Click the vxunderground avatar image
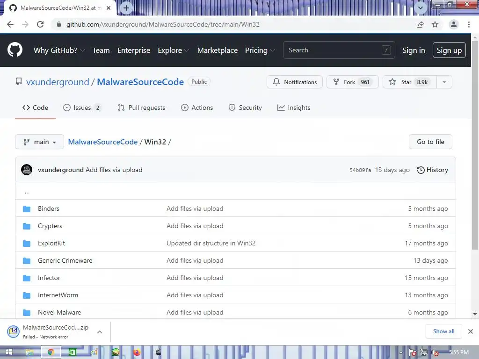479x359 pixels. point(27,170)
